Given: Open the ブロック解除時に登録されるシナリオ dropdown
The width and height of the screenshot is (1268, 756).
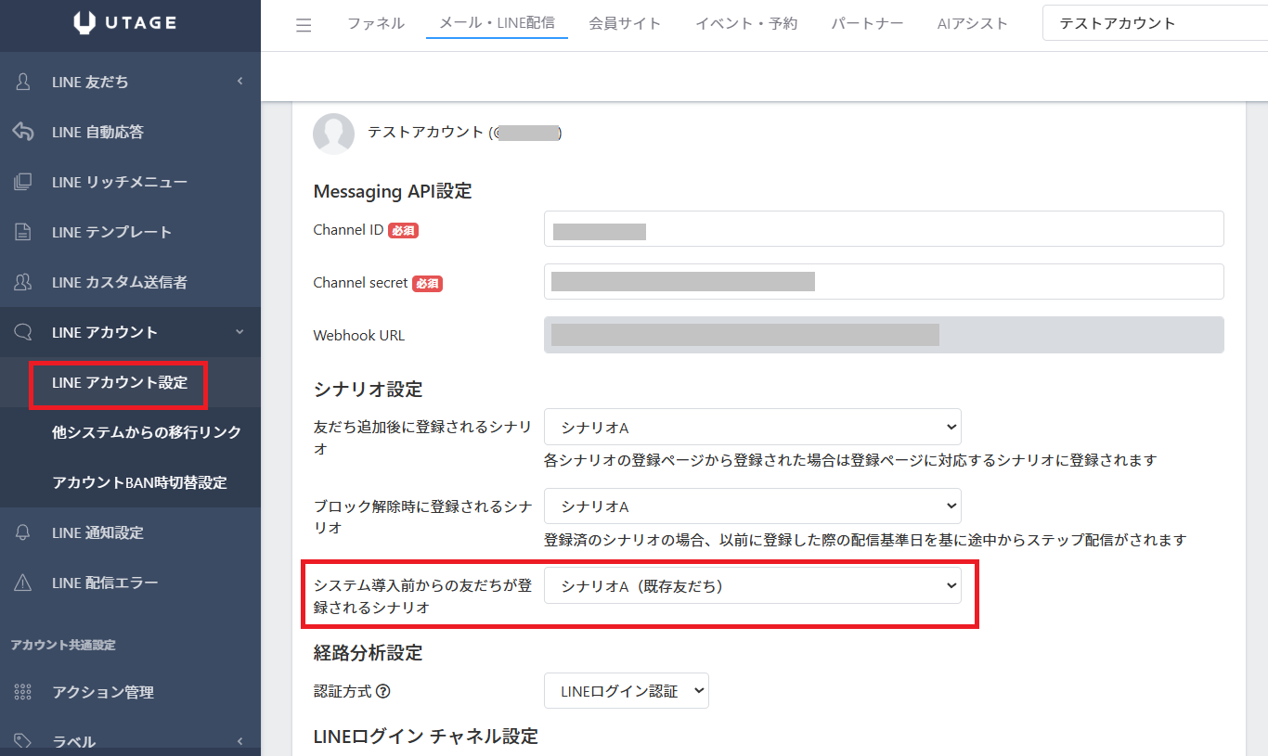Looking at the screenshot, I should point(752,506).
